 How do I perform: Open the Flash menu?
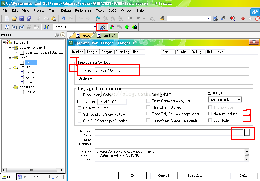tap(53, 10)
